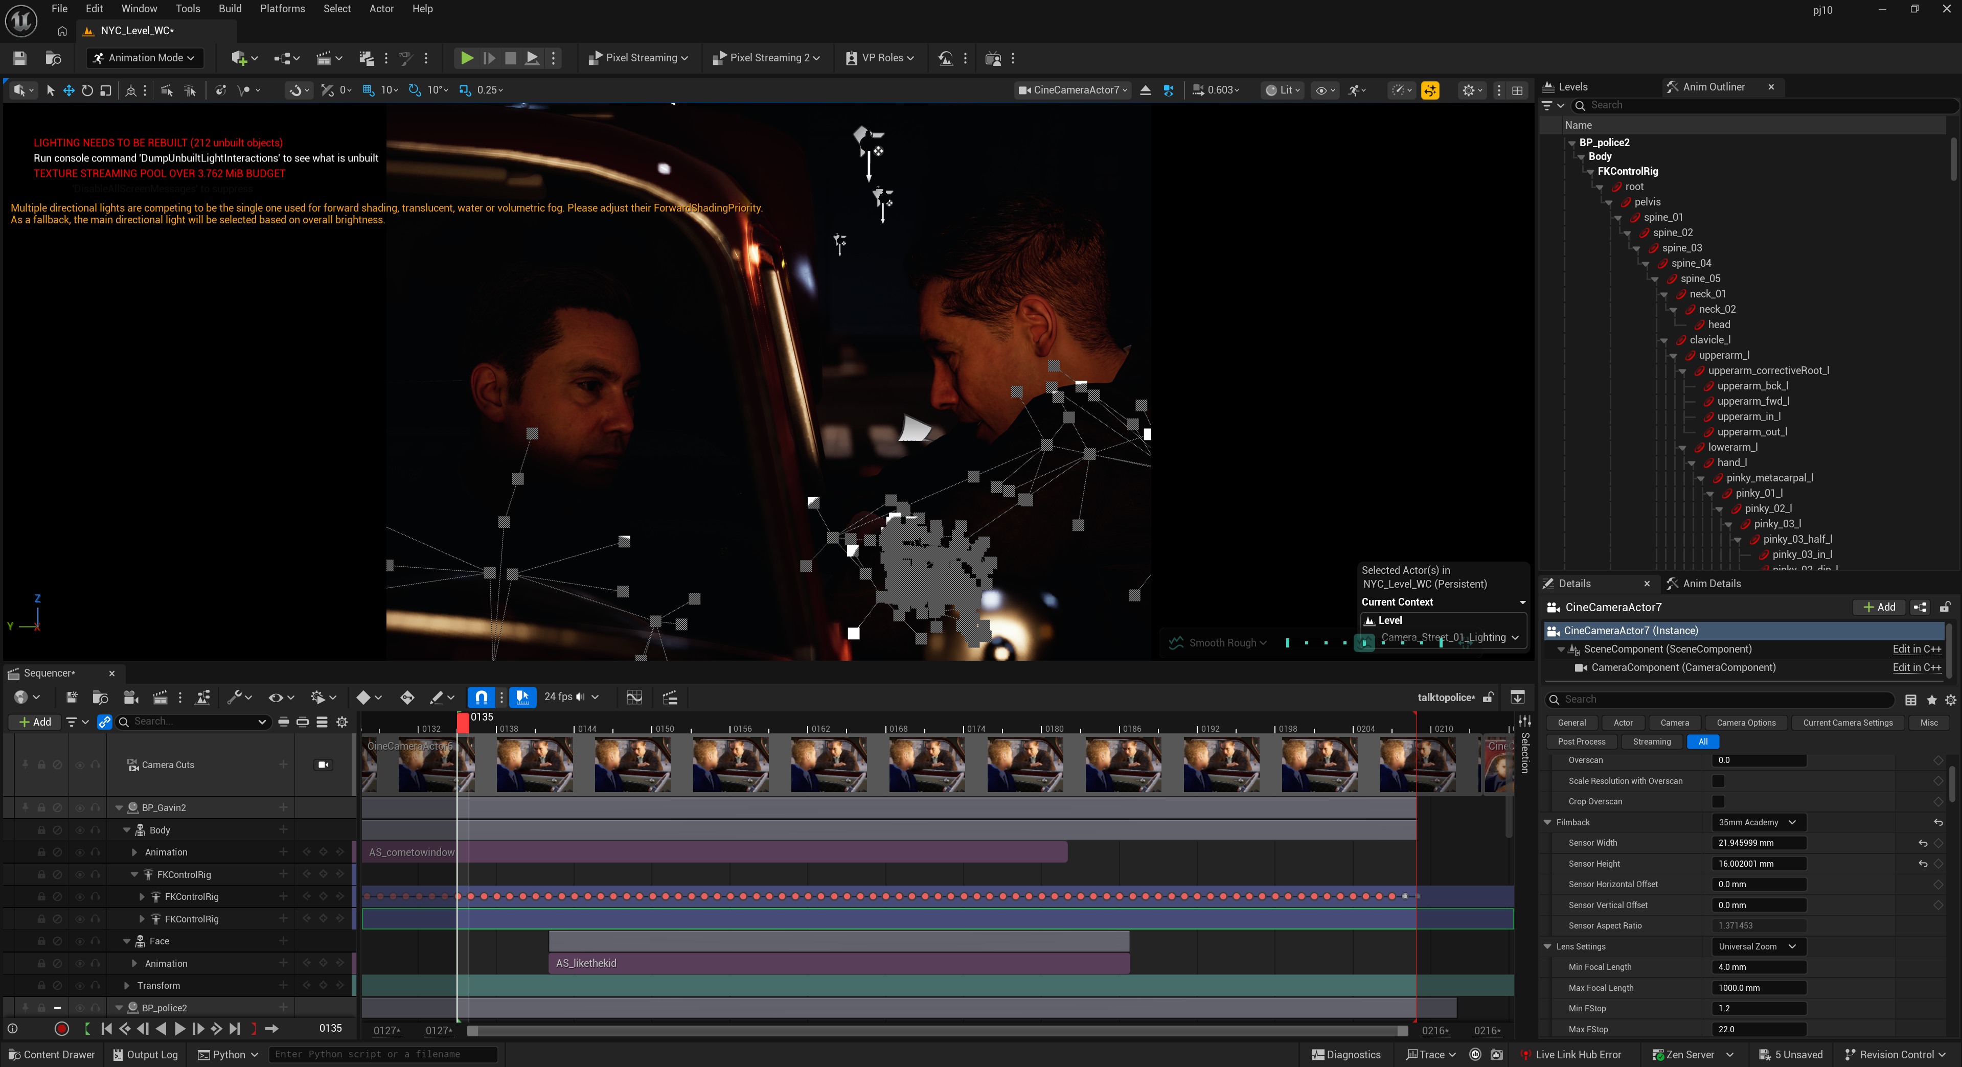Select the Rotate gizmo tool in viewport
Screen dimensions: 1962x1067
point(87,90)
